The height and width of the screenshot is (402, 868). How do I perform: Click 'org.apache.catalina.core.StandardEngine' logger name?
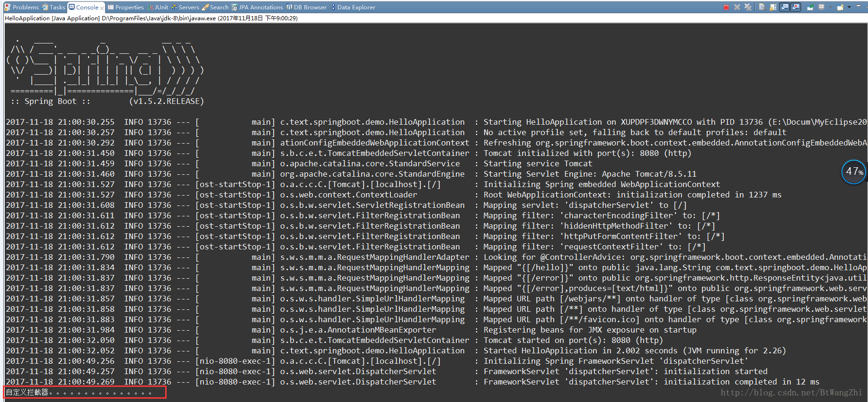(x=372, y=174)
